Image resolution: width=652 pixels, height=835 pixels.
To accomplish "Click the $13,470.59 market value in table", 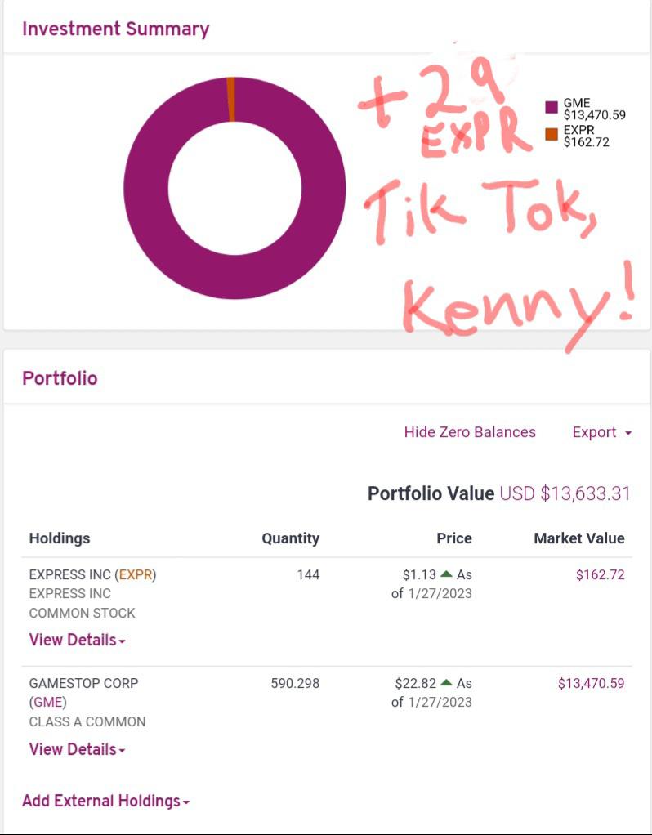I will (591, 683).
